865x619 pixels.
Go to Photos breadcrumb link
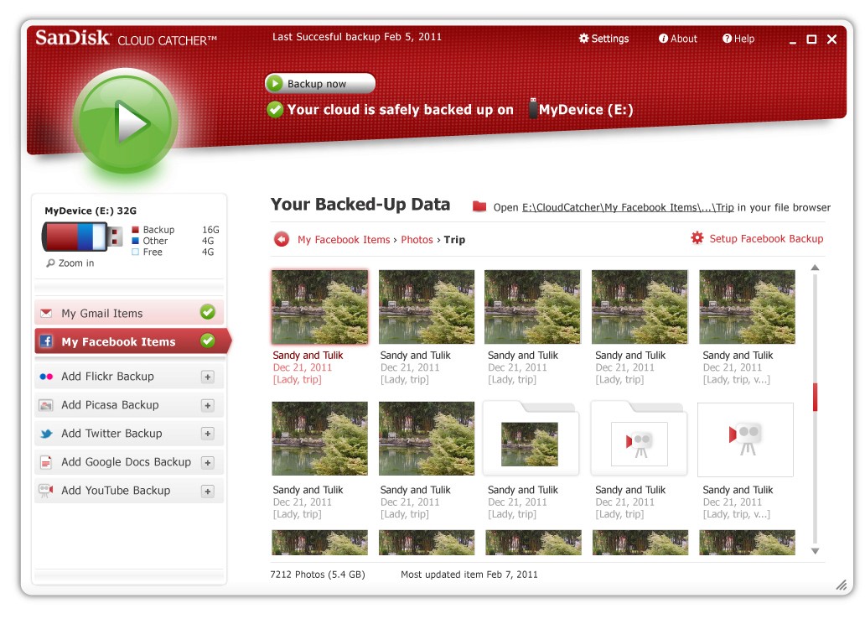[x=417, y=240]
